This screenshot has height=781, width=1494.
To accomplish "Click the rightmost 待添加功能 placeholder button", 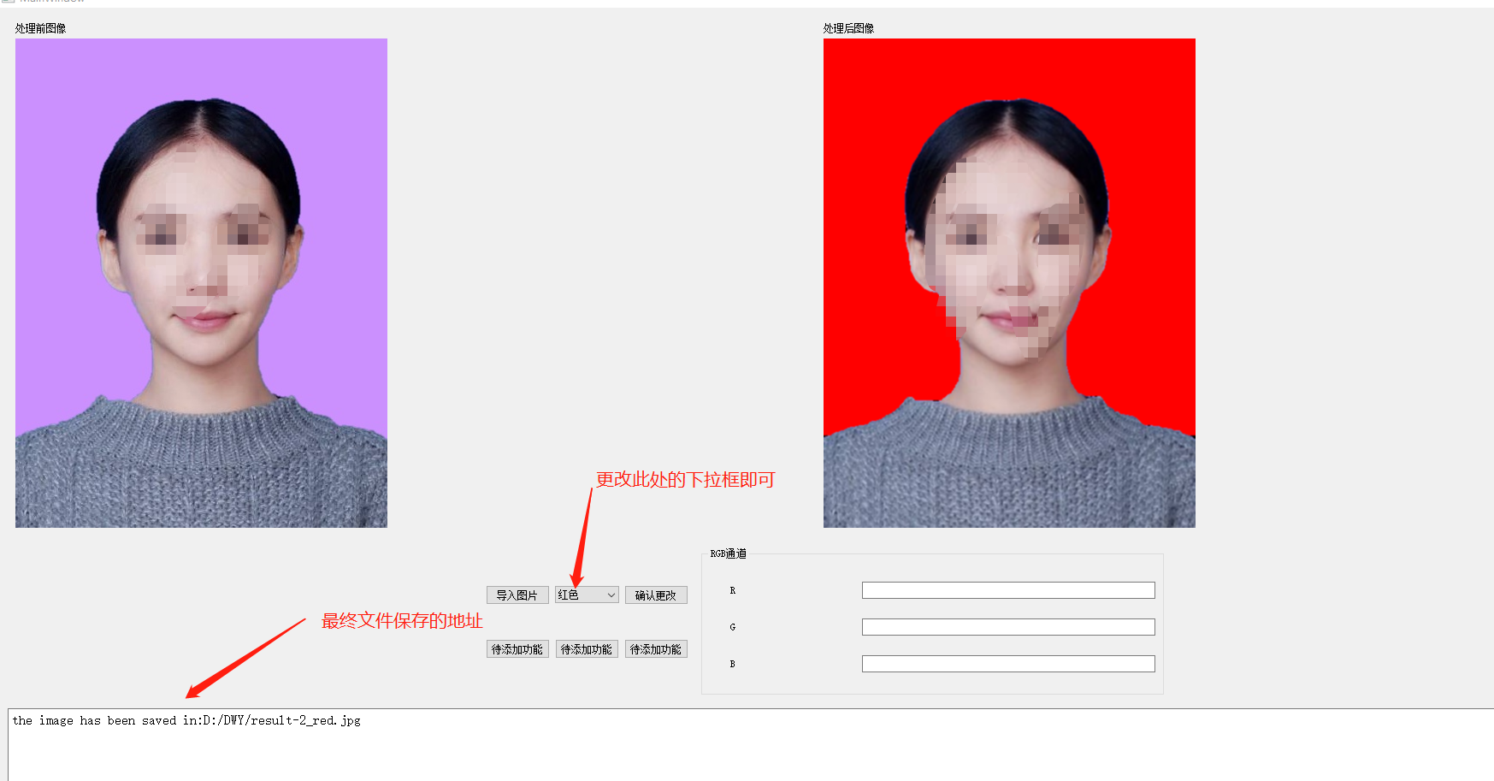I will coord(655,648).
